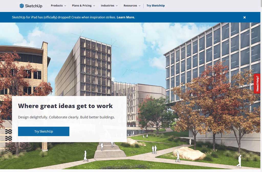Click the chevron arrow next to Products

[65, 6]
